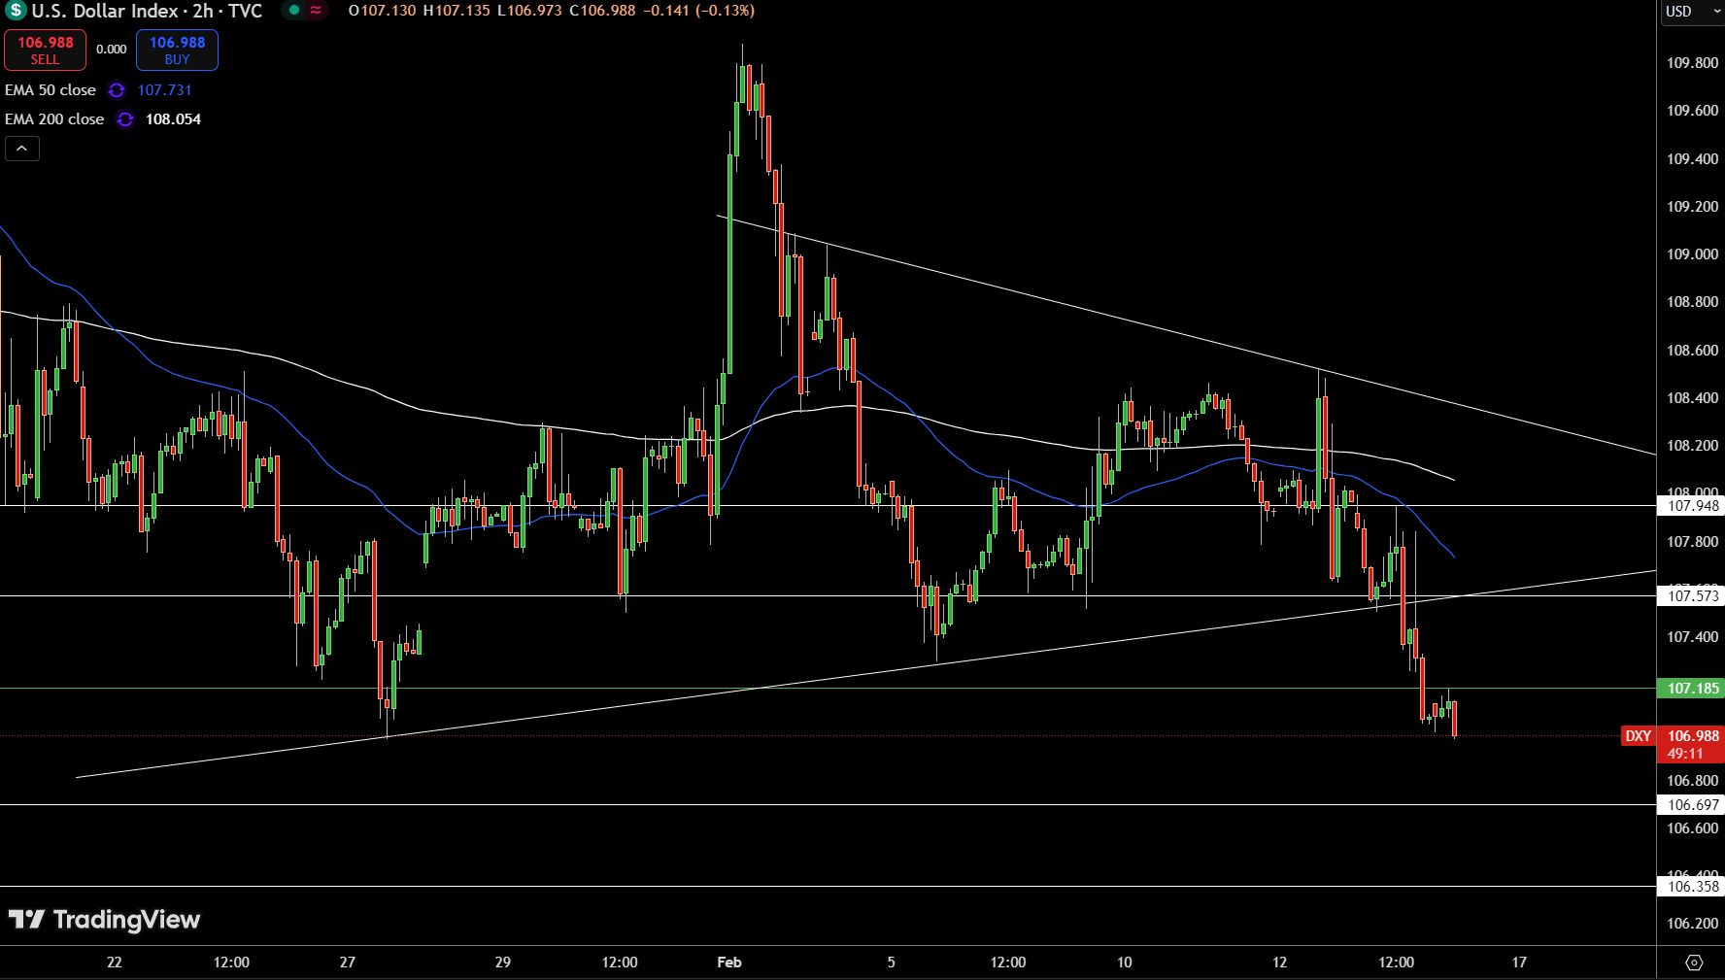
Task: Click the 109.000 price axis label
Action: point(1692,254)
